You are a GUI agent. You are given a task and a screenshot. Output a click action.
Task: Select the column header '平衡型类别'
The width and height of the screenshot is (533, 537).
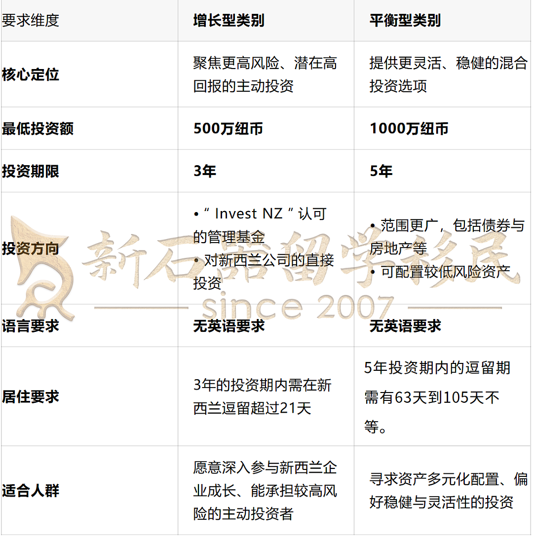pos(405,21)
